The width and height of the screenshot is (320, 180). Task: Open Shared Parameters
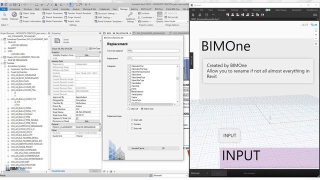[52, 17]
